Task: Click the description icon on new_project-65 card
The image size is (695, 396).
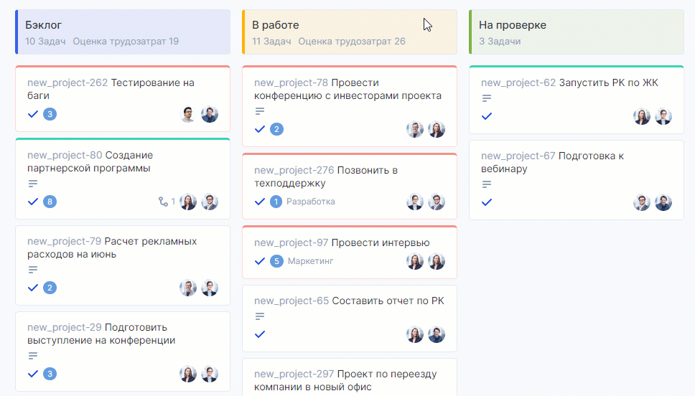Action: click(260, 316)
